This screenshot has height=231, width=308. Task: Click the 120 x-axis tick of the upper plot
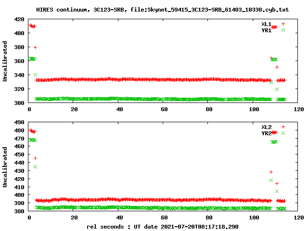pyautogui.click(x=299, y=109)
